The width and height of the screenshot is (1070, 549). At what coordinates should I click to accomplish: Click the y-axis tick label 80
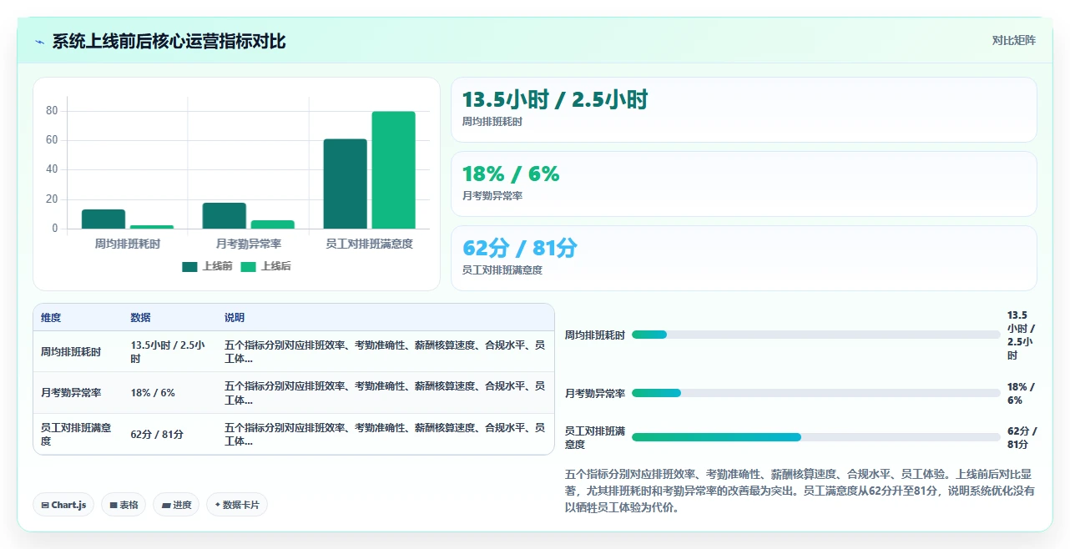[52, 111]
